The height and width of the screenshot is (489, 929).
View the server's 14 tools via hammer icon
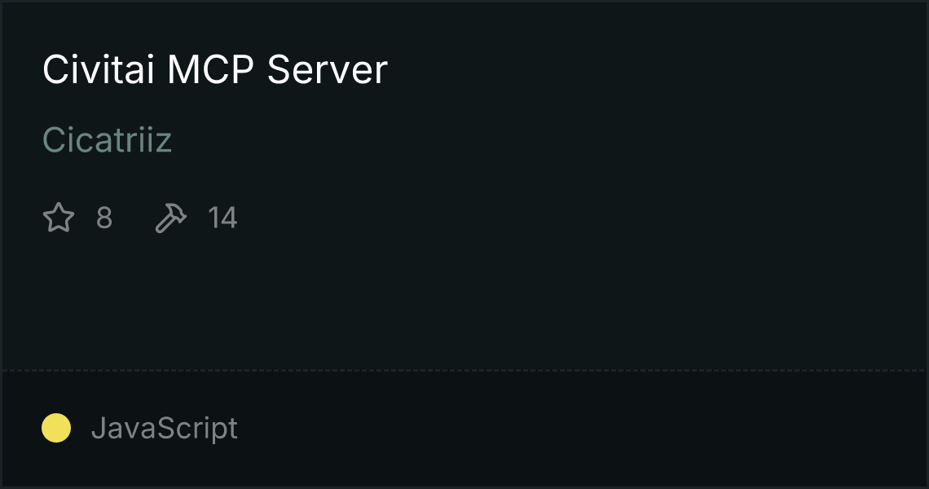point(170,218)
